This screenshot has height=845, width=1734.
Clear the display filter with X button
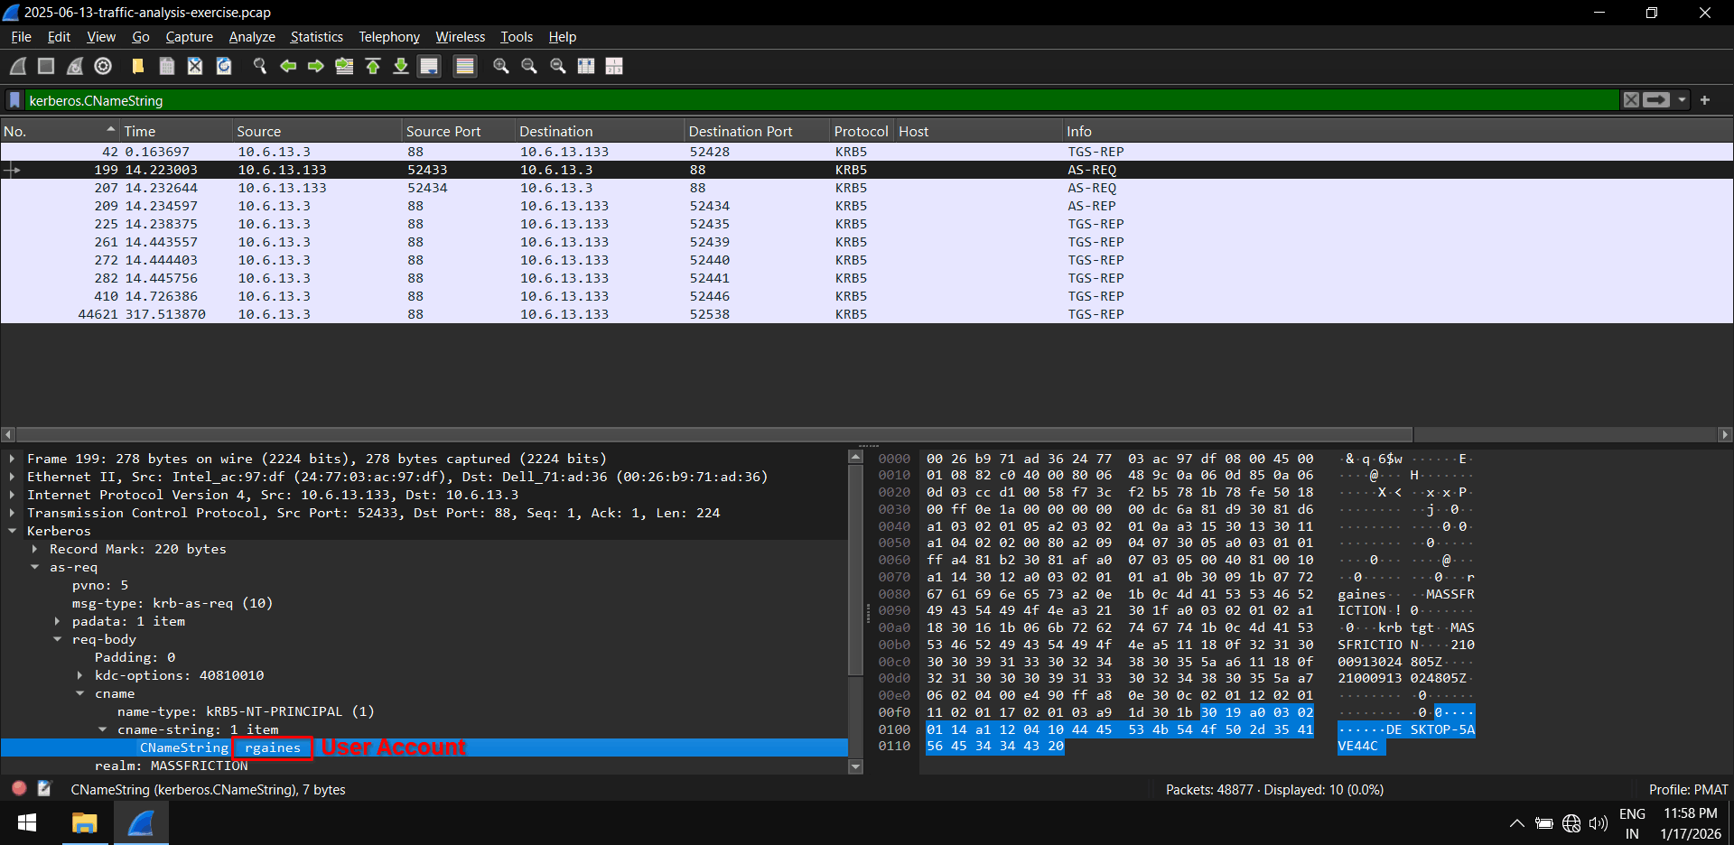[x=1631, y=100]
